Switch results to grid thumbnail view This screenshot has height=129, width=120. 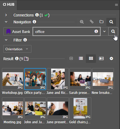point(91,58)
